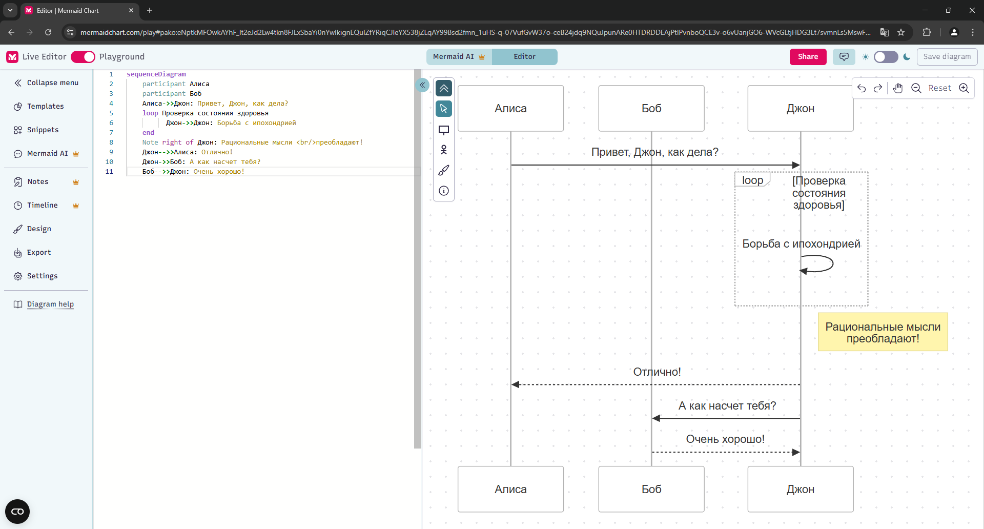This screenshot has height=529, width=984.
Task: Click the undo arrow in diagram toolbar
Action: 862,88
